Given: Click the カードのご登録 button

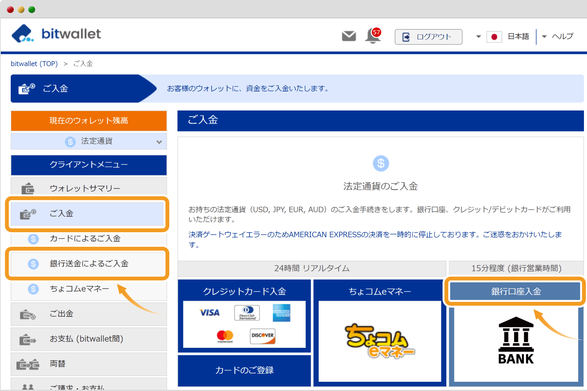Looking at the screenshot, I should 245,370.
